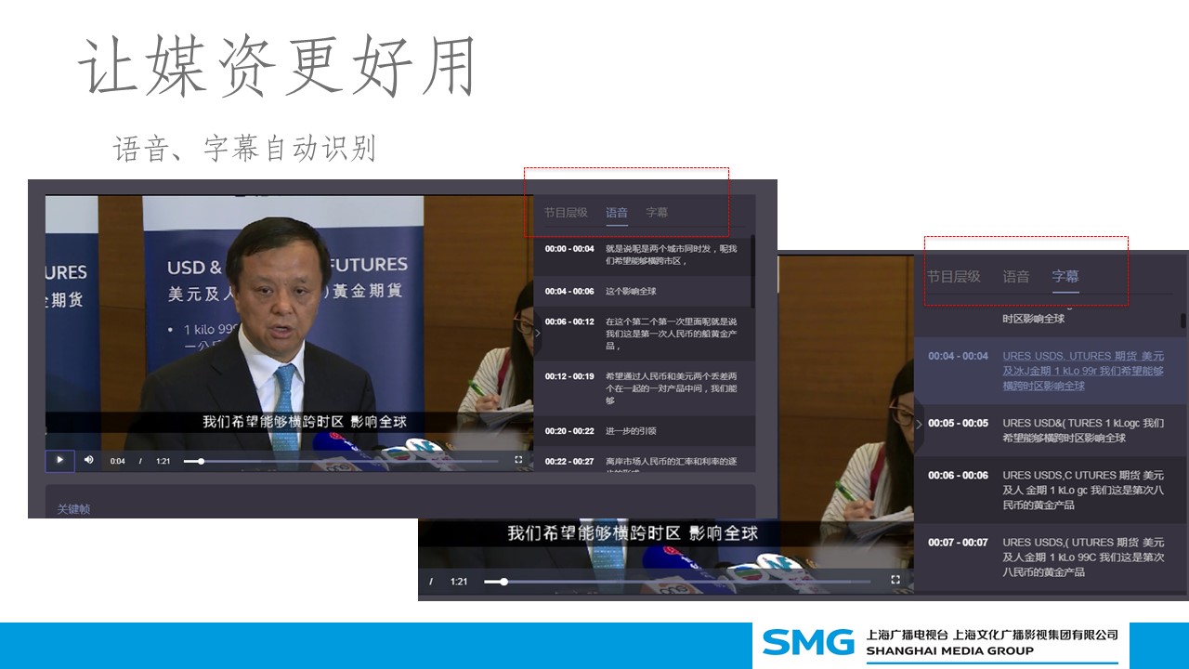Click the 关键帧 section label
This screenshot has height=669, width=1189.
(x=73, y=509)
